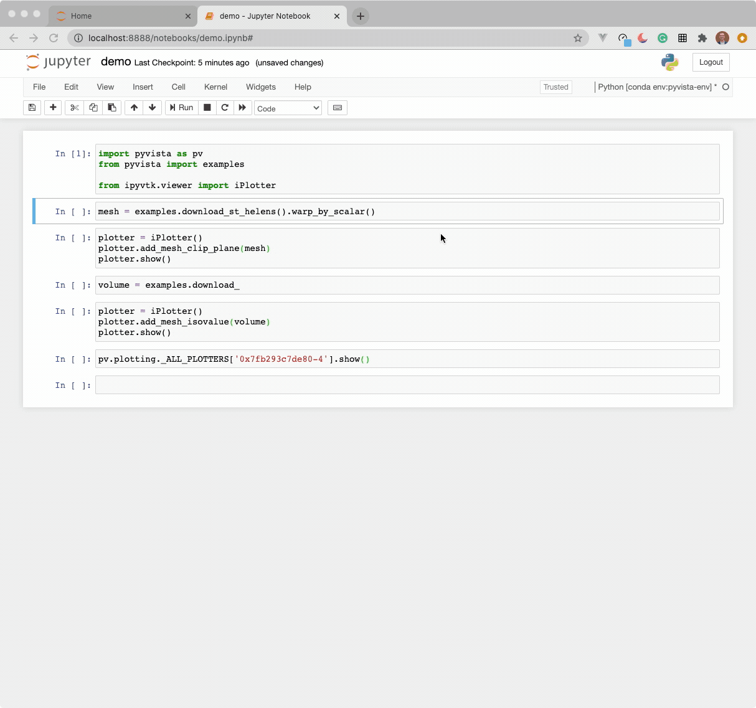The image size is (756, 708).
Task: Reload the page with the refresh icon
Action: click(54, 38)
